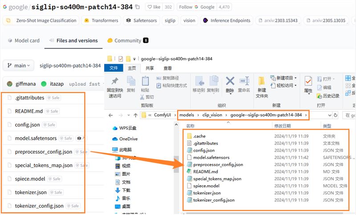Follow Google organization

click(197, 7)
